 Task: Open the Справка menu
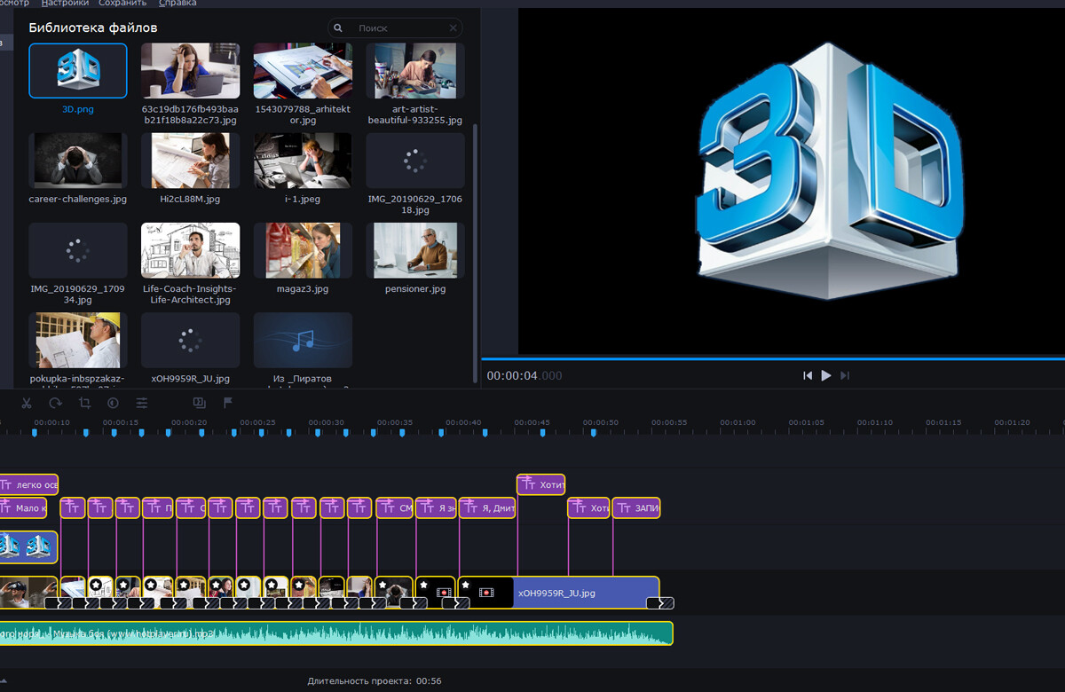pos(177,4)
